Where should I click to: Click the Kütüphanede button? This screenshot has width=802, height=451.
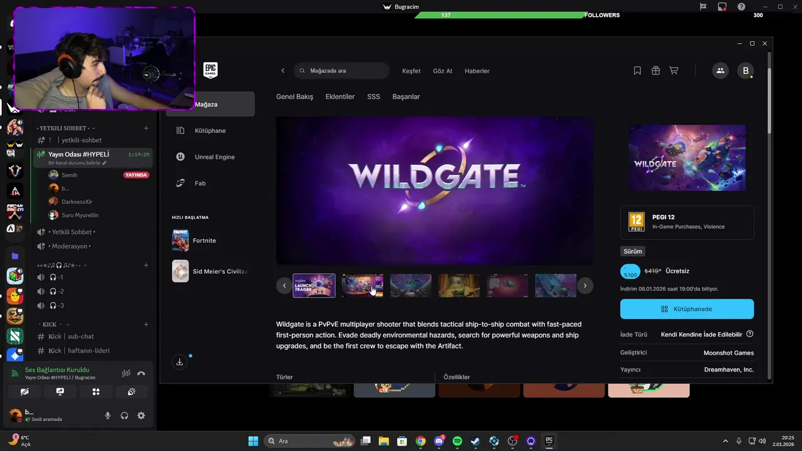pyautogui.click(x=687, y=309)
